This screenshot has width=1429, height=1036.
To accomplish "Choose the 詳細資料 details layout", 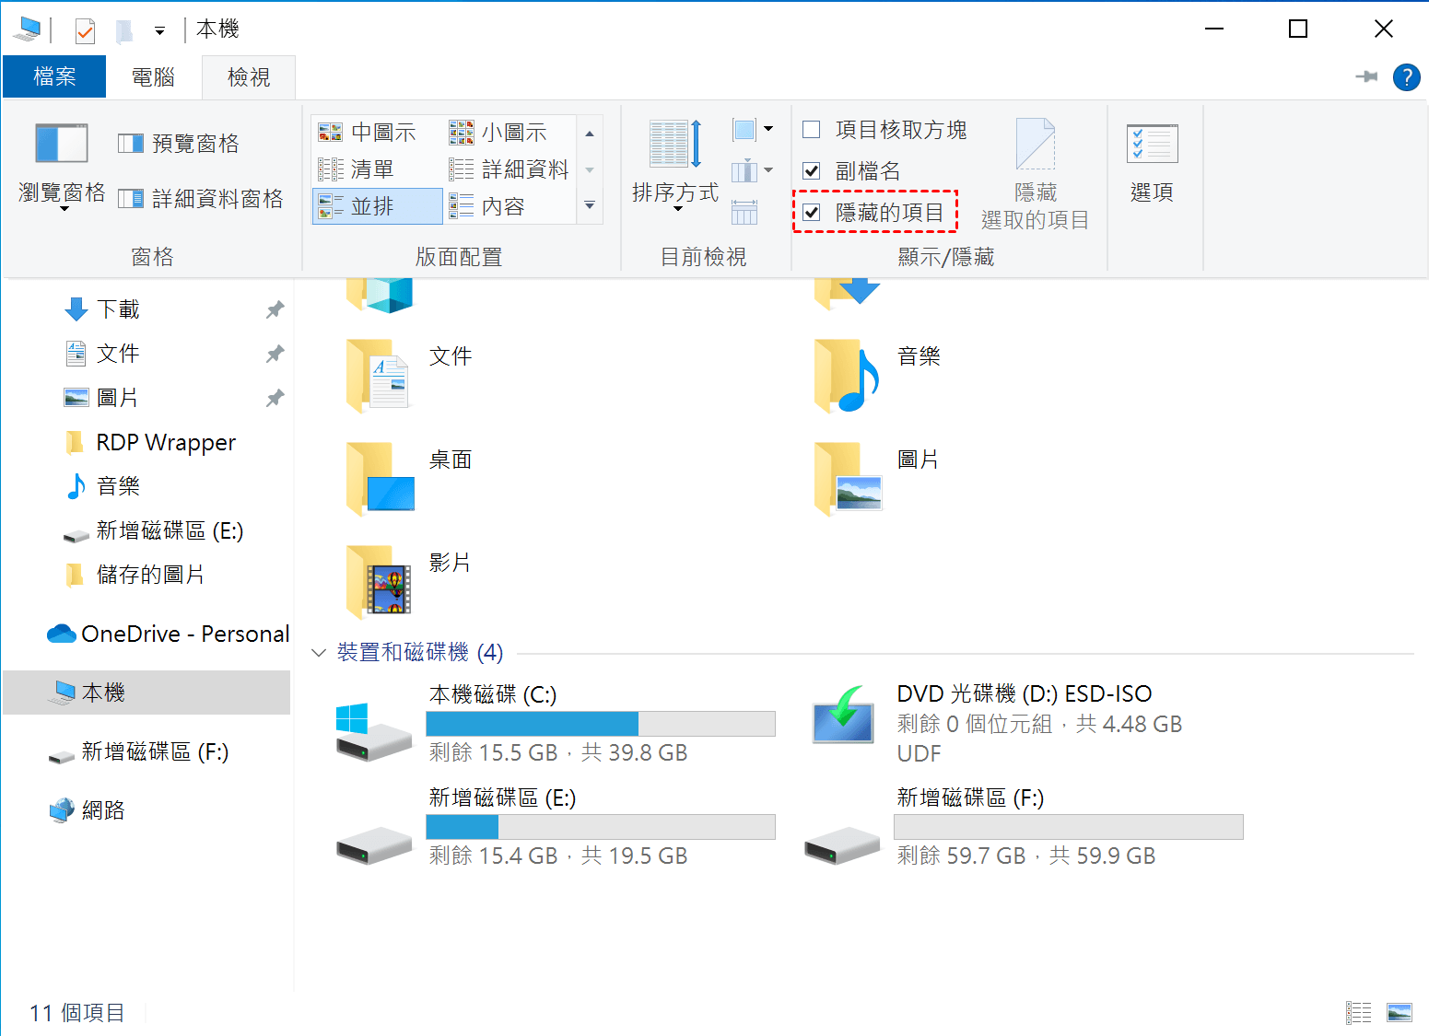I will pos(509,169).
